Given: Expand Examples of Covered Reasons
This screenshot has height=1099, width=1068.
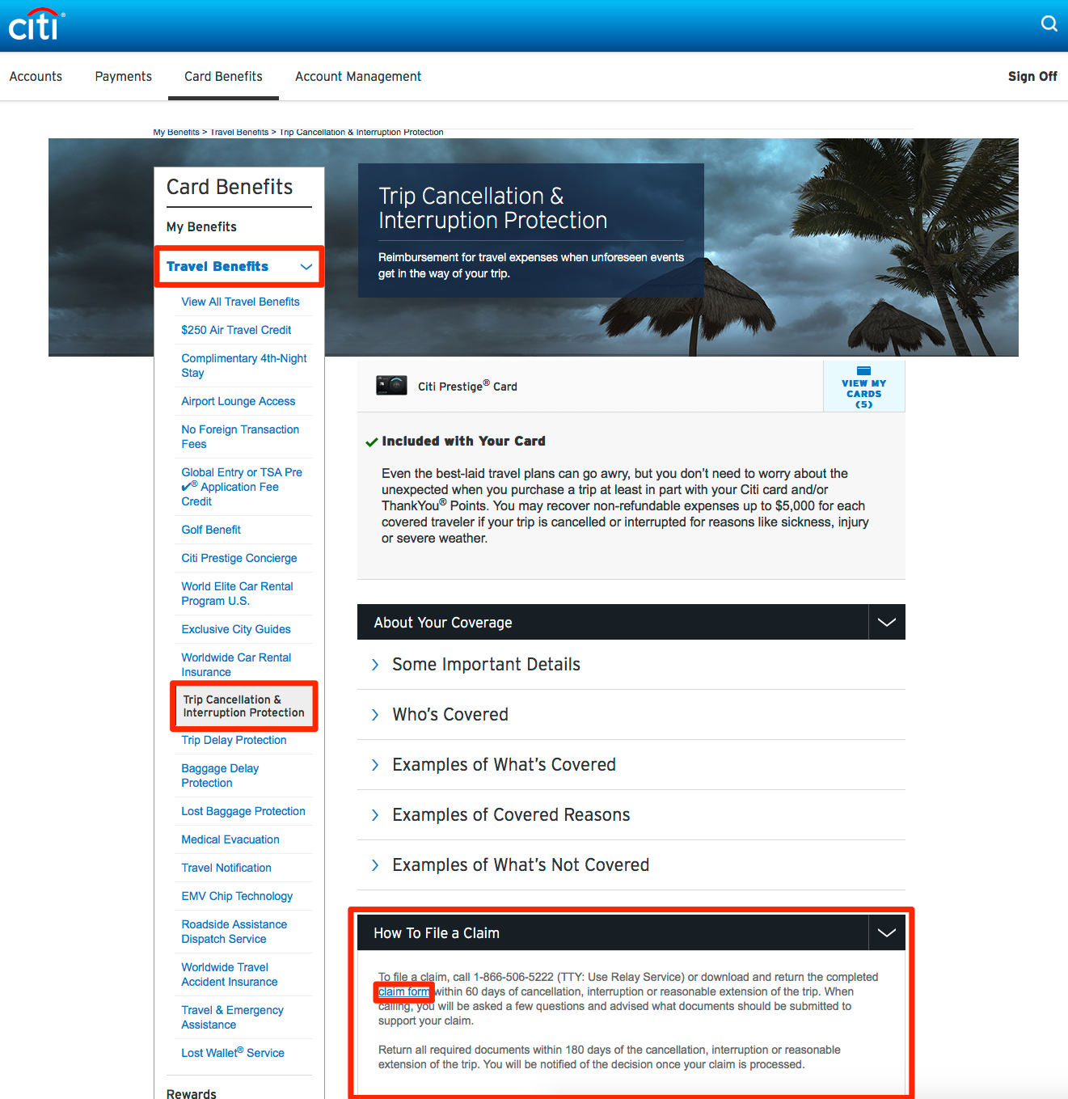Looking at the screenshot, I should (510, 815).
